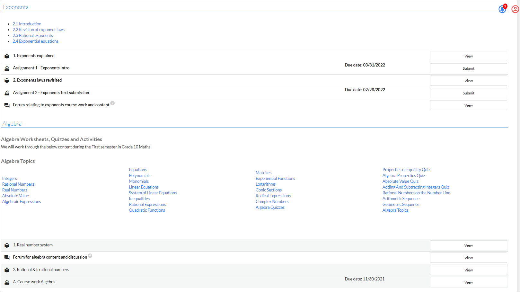Open the Algebra Quizzes link
520x292 pixels.
tap(270, 208)
